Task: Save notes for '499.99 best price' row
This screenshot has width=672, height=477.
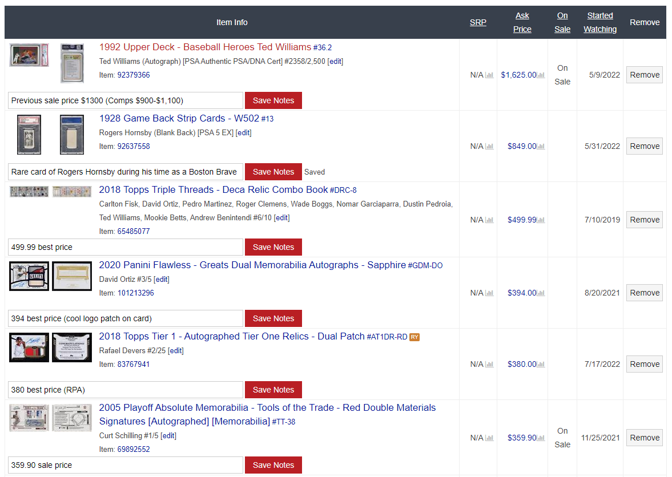Action: [x=273, y=247]
